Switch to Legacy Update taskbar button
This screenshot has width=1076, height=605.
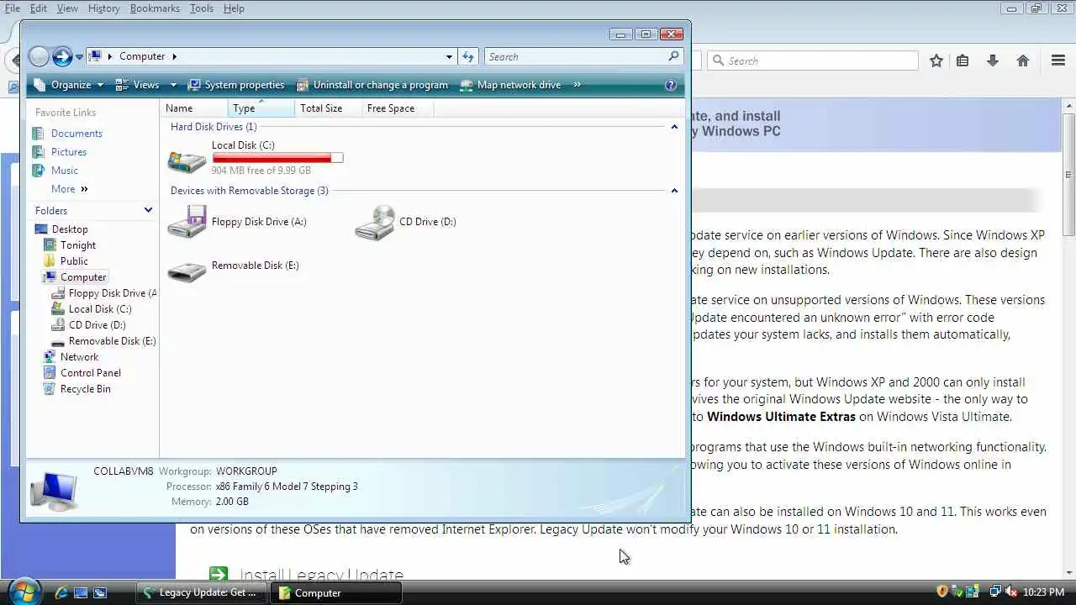tap(202, 592)
